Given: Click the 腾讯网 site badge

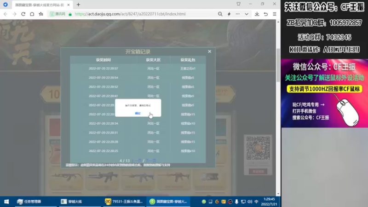Looking at the screenshot, I should tap(58, 14).
